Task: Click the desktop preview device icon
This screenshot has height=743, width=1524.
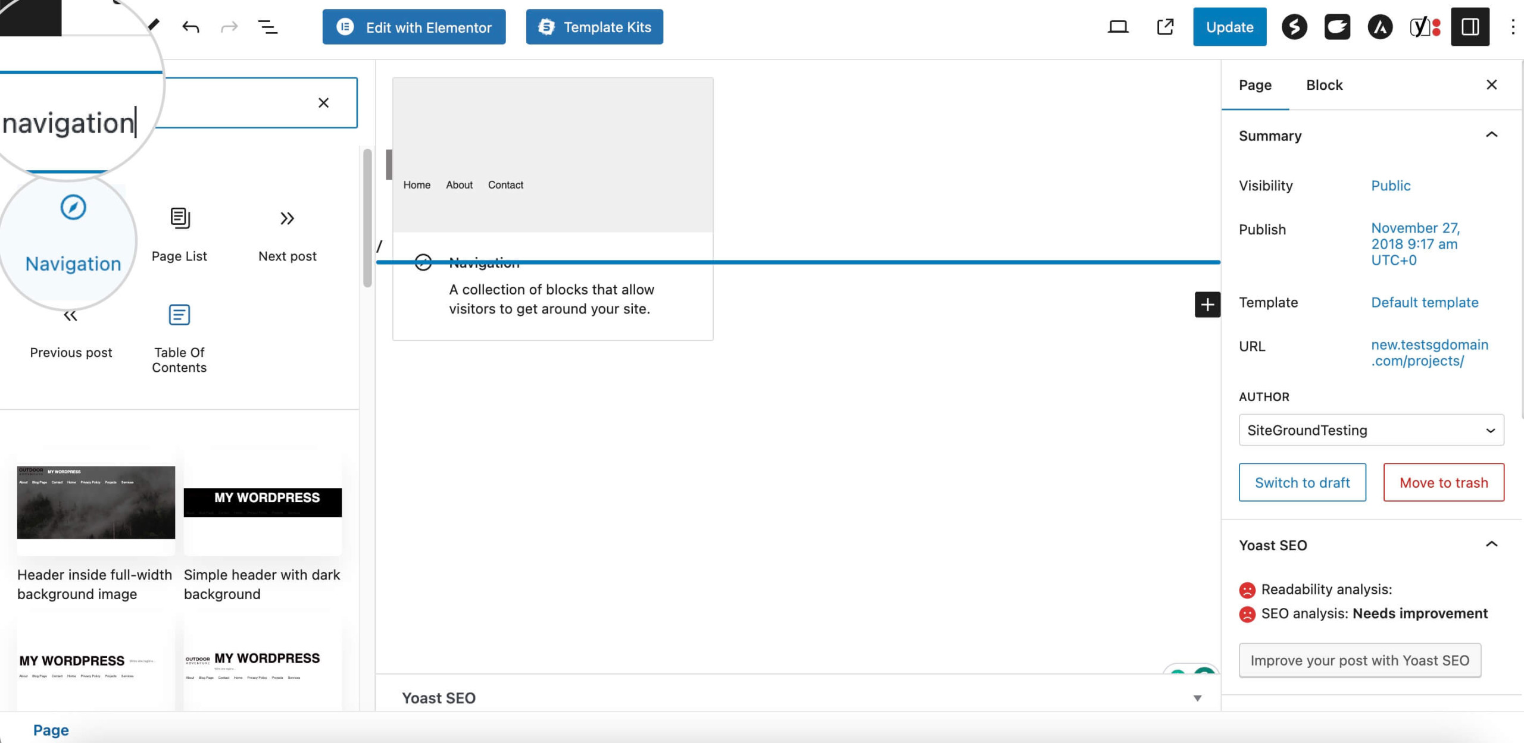Action: click(1118, 27)
